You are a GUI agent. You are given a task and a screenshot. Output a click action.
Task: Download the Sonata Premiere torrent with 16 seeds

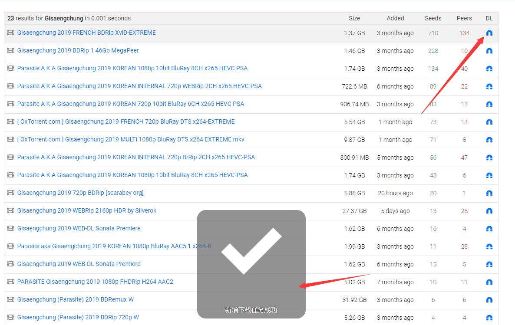(x=489, y=229)
